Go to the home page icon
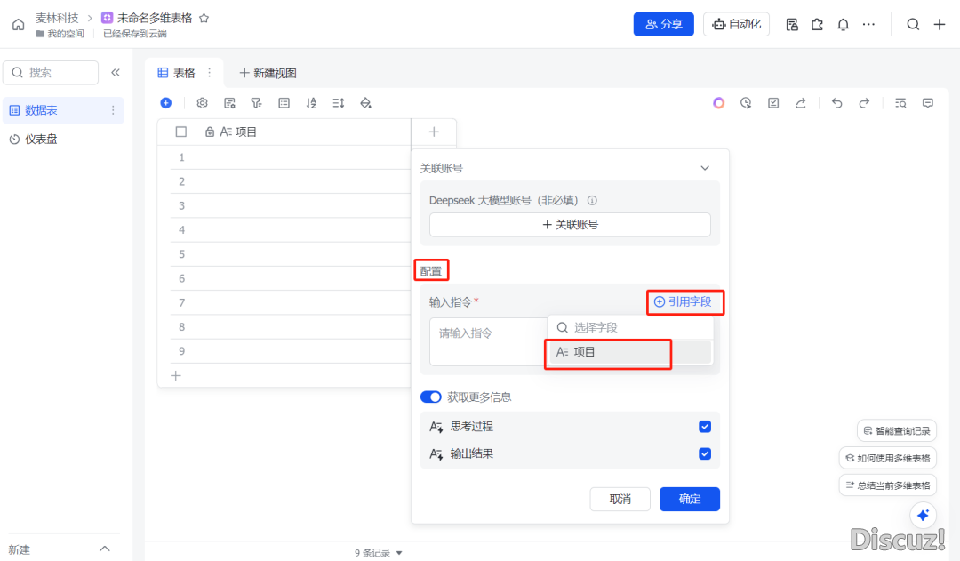The height and width of the screenshot is (561, 960). pyautogui.click(x=19, y=25)
